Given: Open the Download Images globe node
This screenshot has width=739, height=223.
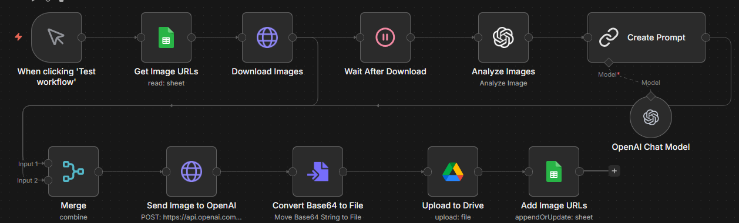Looking at the screenshot, I should [x=267, y=37].
